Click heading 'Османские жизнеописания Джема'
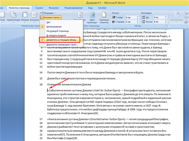The width and height of the screenshot is (189, 141). 69,84
